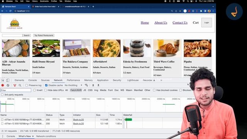The height and width of the screenshot is (139, 247).
Task: Open the About Us link
Action: click(x=161, y=22)
